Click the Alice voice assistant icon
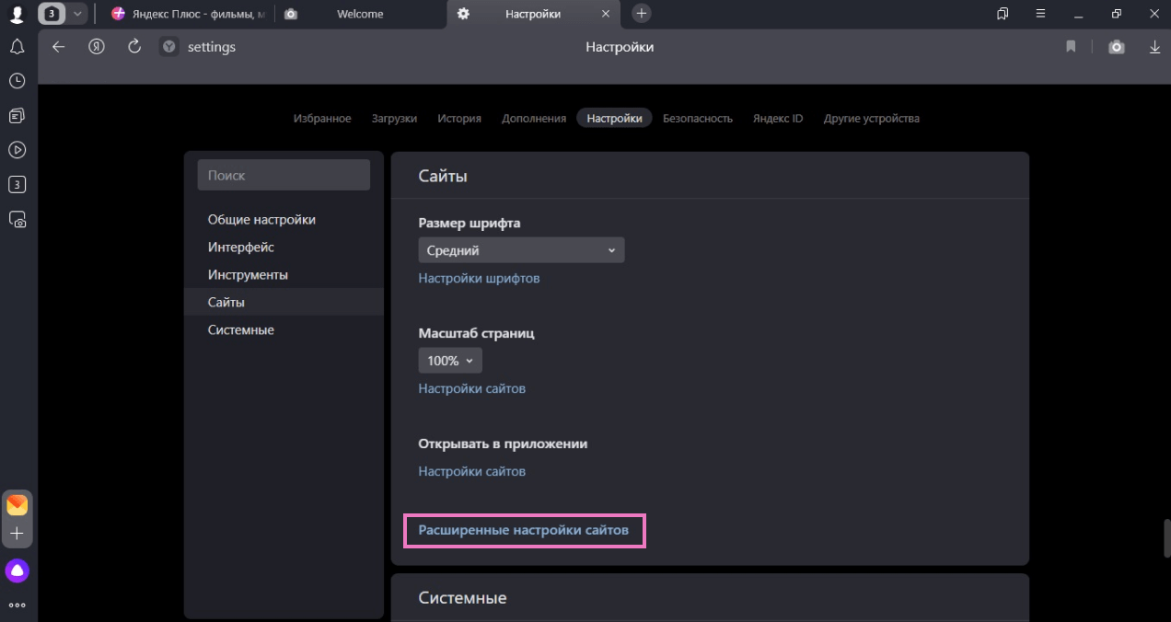The height and width of the screenshot is (622, 1171). (x=17, y=571)
